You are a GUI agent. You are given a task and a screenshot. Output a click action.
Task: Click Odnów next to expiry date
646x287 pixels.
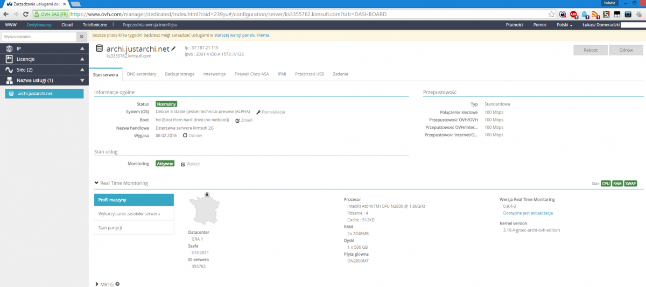[193, 136]
